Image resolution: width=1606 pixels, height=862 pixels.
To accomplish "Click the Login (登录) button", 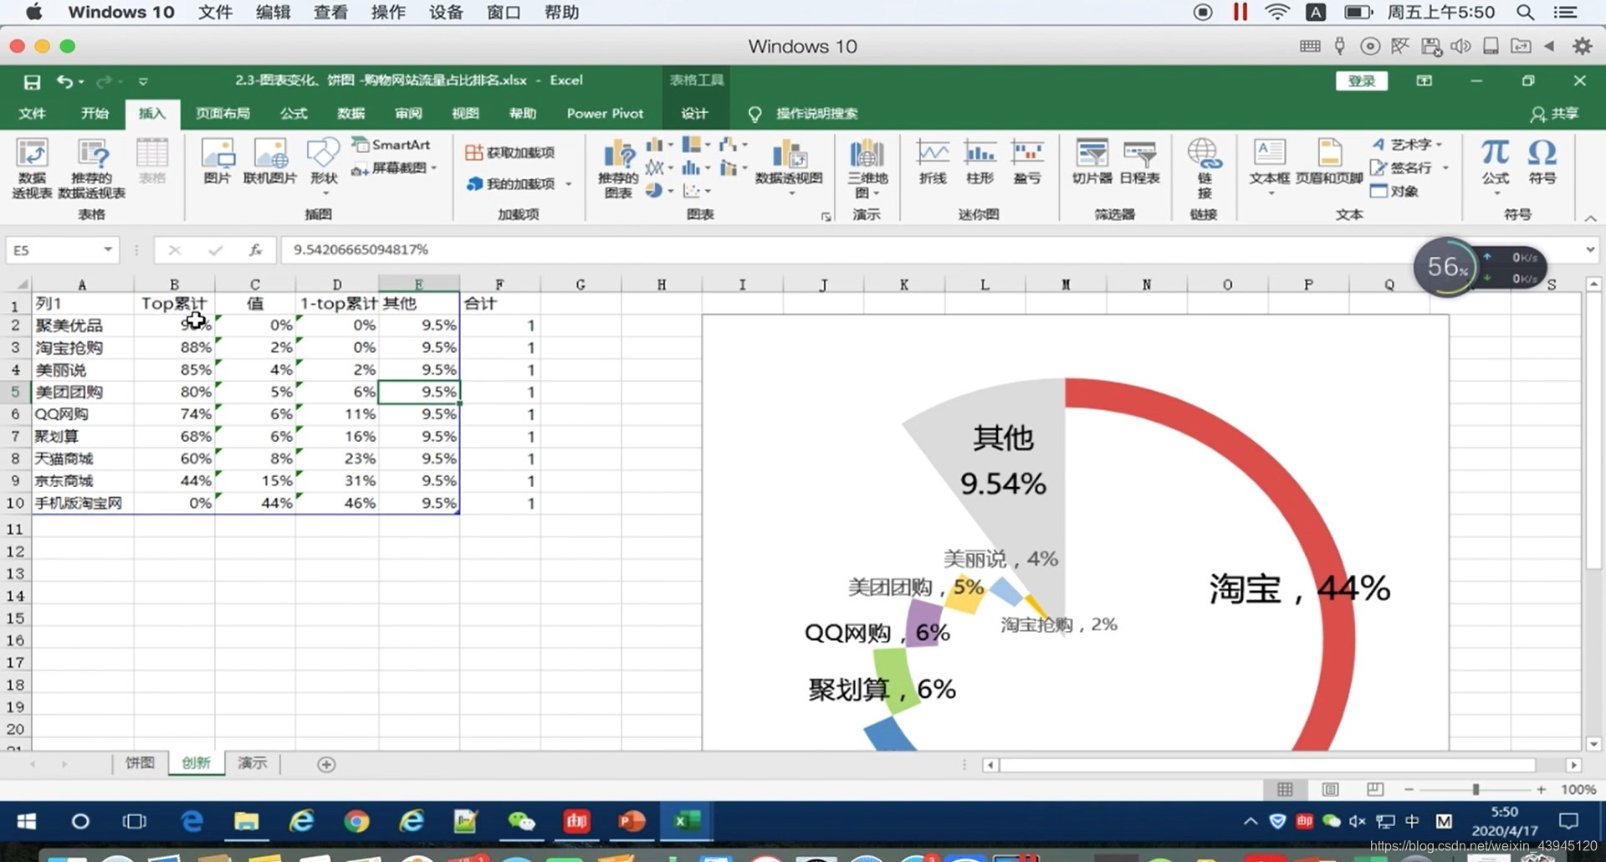I will pyautogui.click(x=1362, y=81).
